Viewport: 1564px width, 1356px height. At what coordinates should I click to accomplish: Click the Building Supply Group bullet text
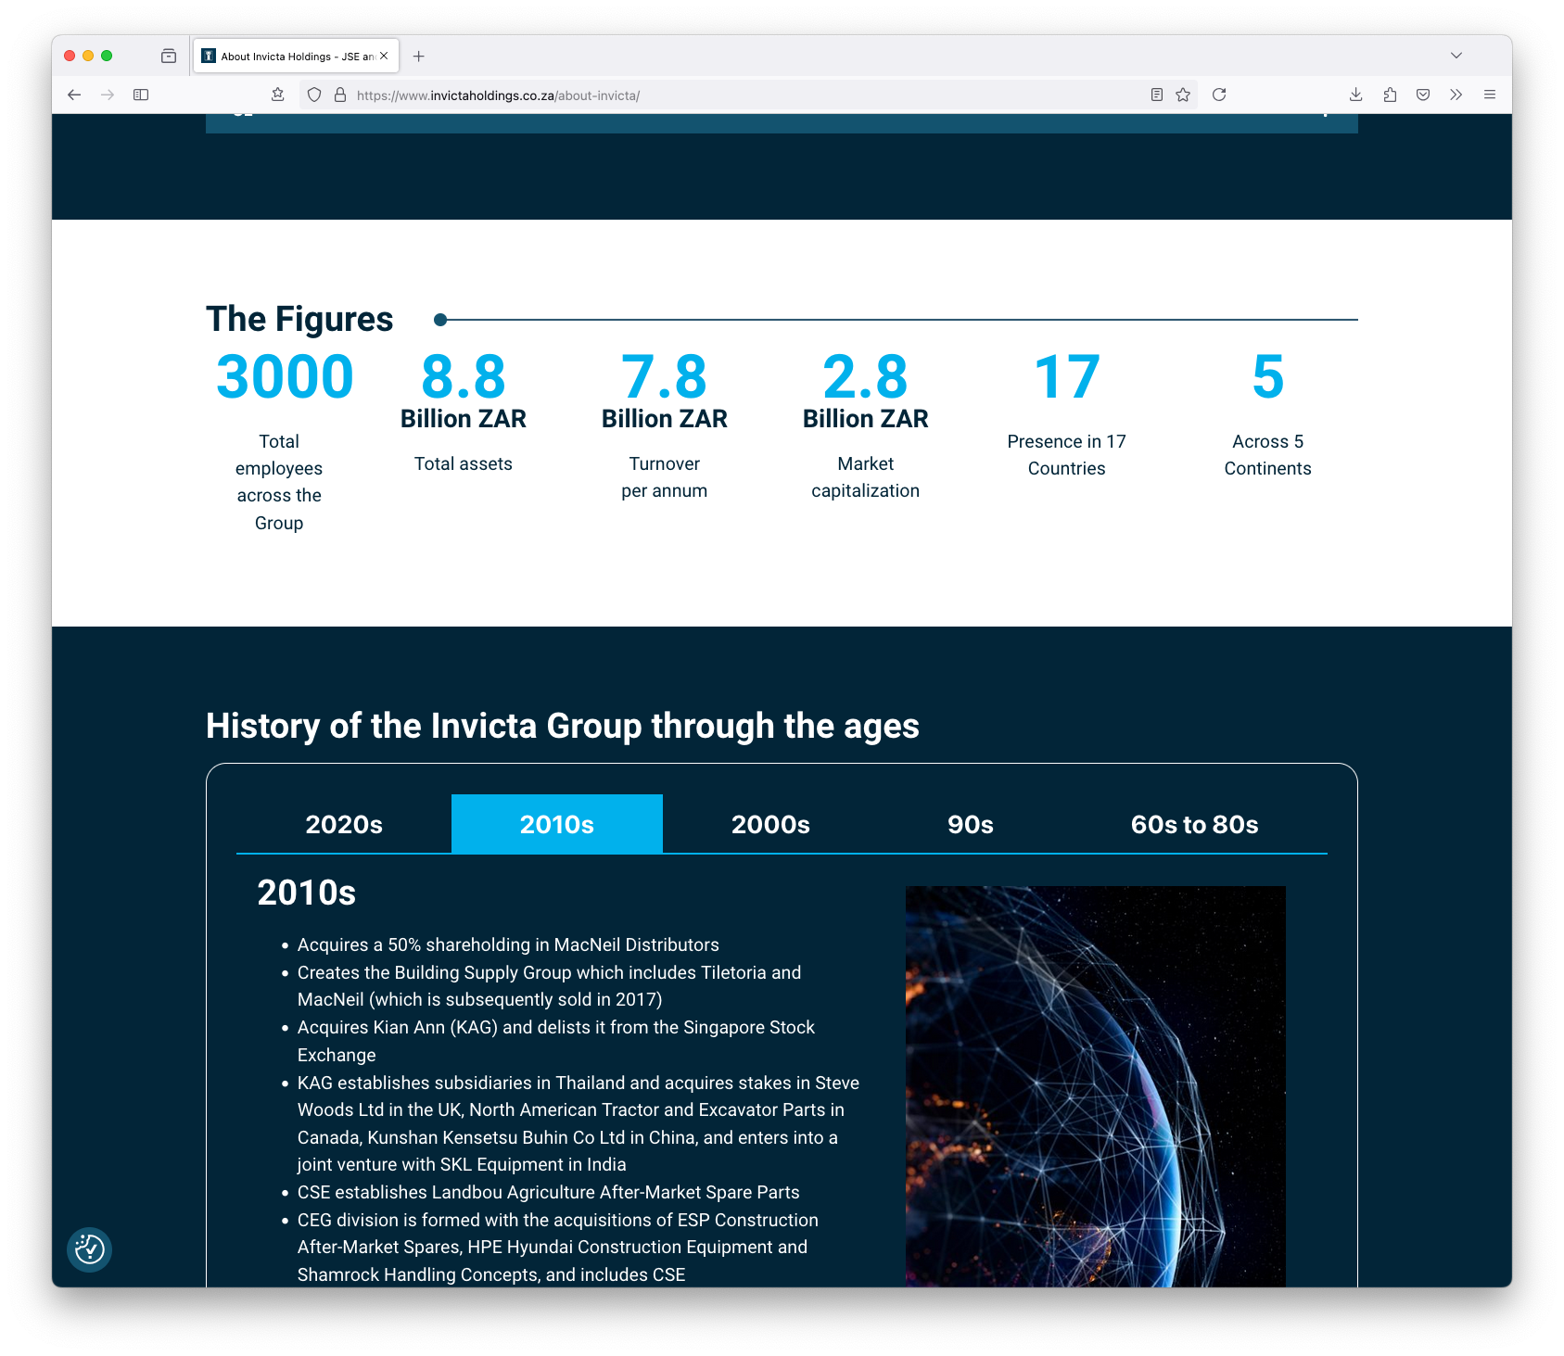coord(549,986)
